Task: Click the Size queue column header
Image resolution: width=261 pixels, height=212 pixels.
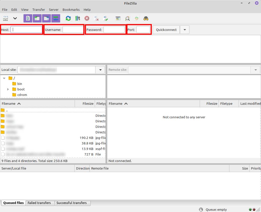Action: click(x=239, y=168)
